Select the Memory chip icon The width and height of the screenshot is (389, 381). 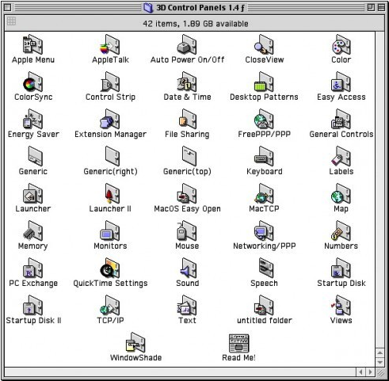coord(32,231)
